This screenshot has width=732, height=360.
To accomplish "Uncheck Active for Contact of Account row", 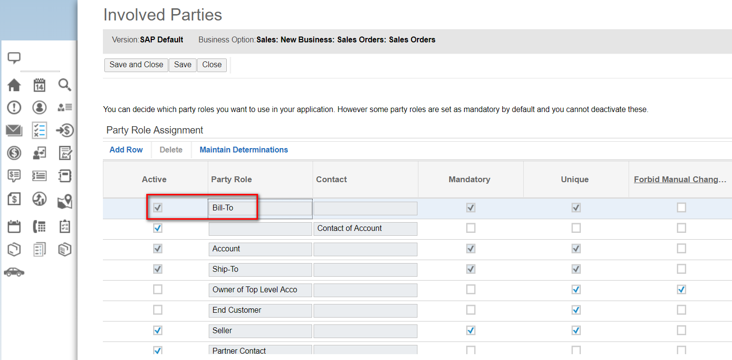I will point(158,228).
